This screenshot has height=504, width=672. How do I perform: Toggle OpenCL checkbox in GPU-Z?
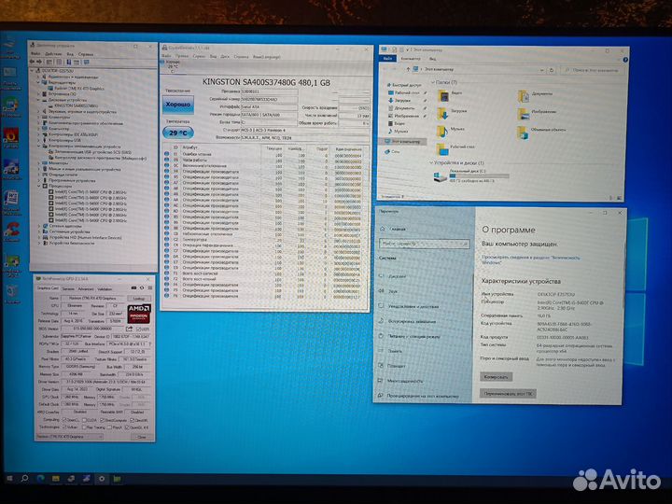[x=64, y=420]
